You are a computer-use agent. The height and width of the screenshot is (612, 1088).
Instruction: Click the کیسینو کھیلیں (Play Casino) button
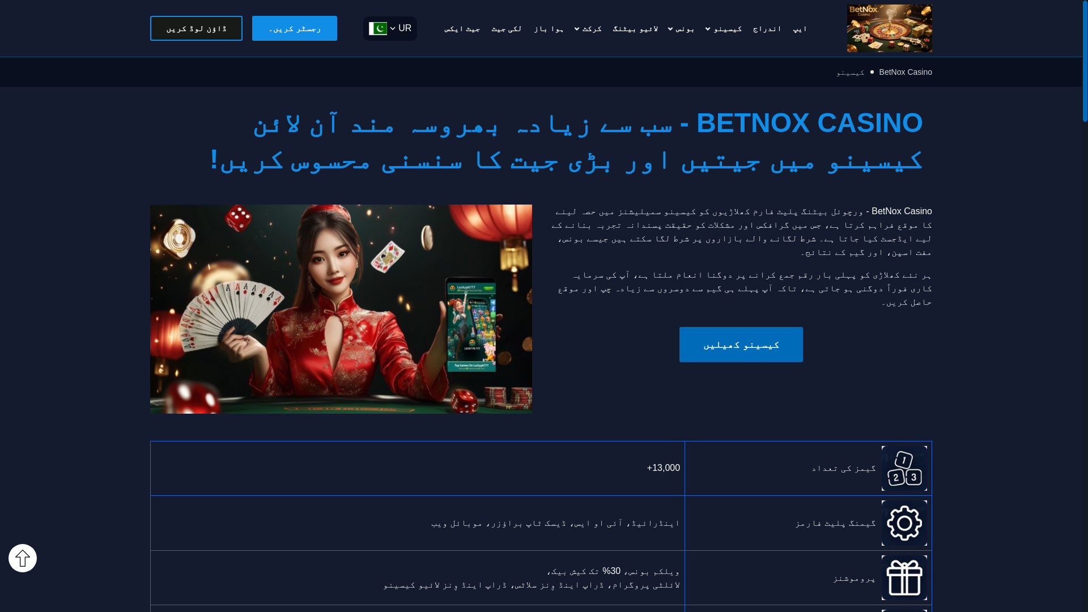[741, 345]
